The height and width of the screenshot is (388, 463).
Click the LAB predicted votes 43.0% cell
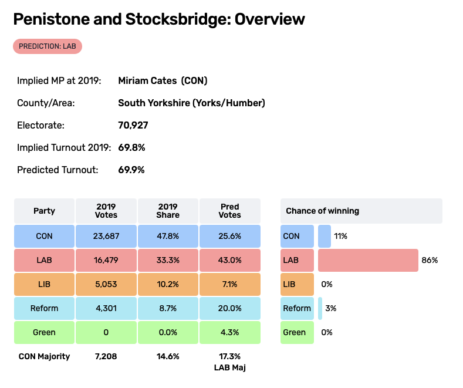(229, 261)
